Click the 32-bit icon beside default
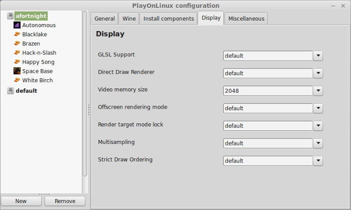Viewport: 351px width, 210px height. pyautogui.click(x=11, y=91)
